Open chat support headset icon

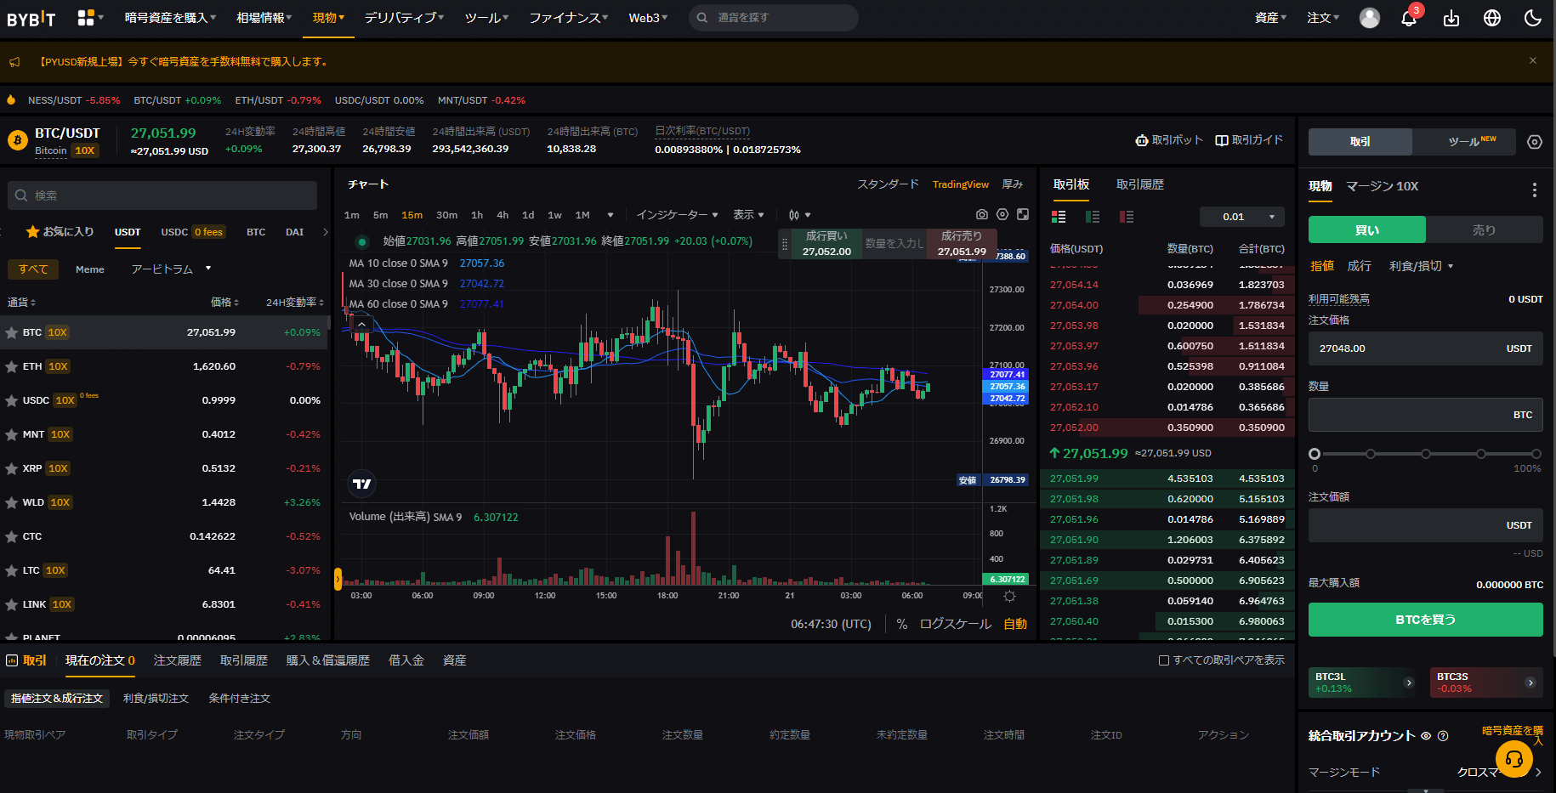tap(1514, 758)
